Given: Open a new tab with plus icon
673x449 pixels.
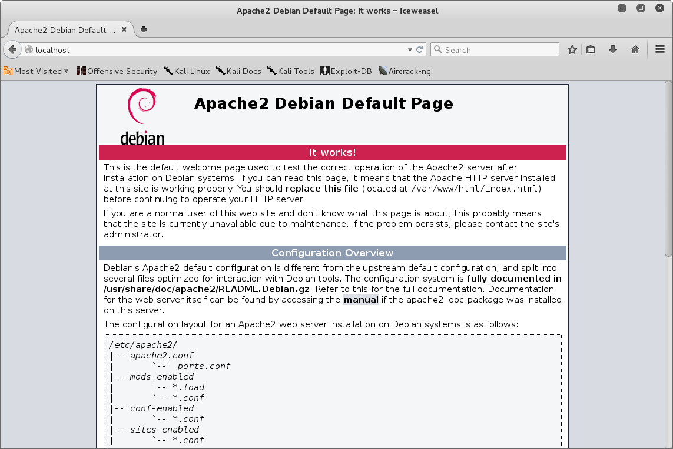Looking at the screenshot, I should coord(144,29).
